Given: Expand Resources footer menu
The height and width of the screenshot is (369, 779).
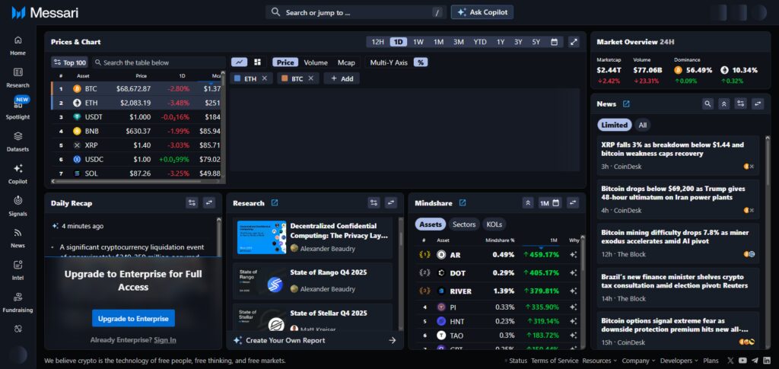Looking at the screenshot, I should [x=599, y=361].
